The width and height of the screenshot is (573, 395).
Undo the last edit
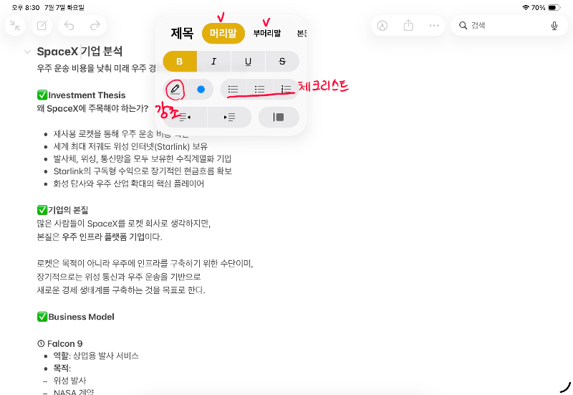69,26
